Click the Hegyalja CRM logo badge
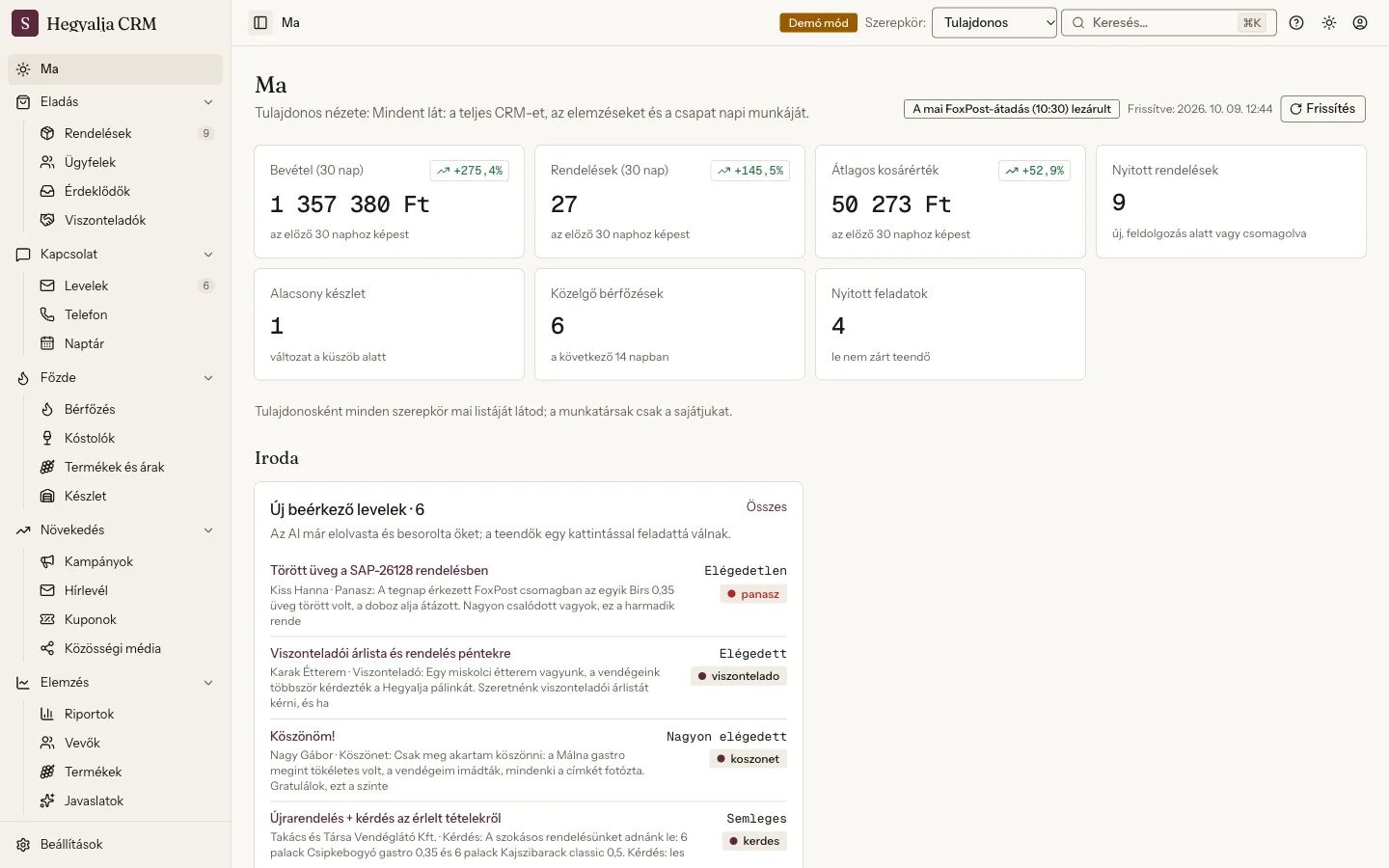This screenshot has height=868, width=1389. [x=25, y=23]
